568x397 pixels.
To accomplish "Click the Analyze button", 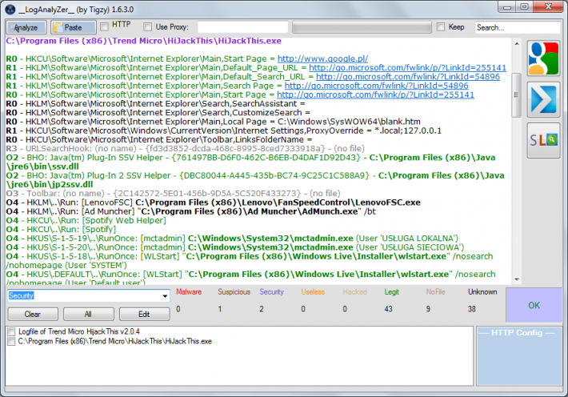I will [x=26, y=27].
